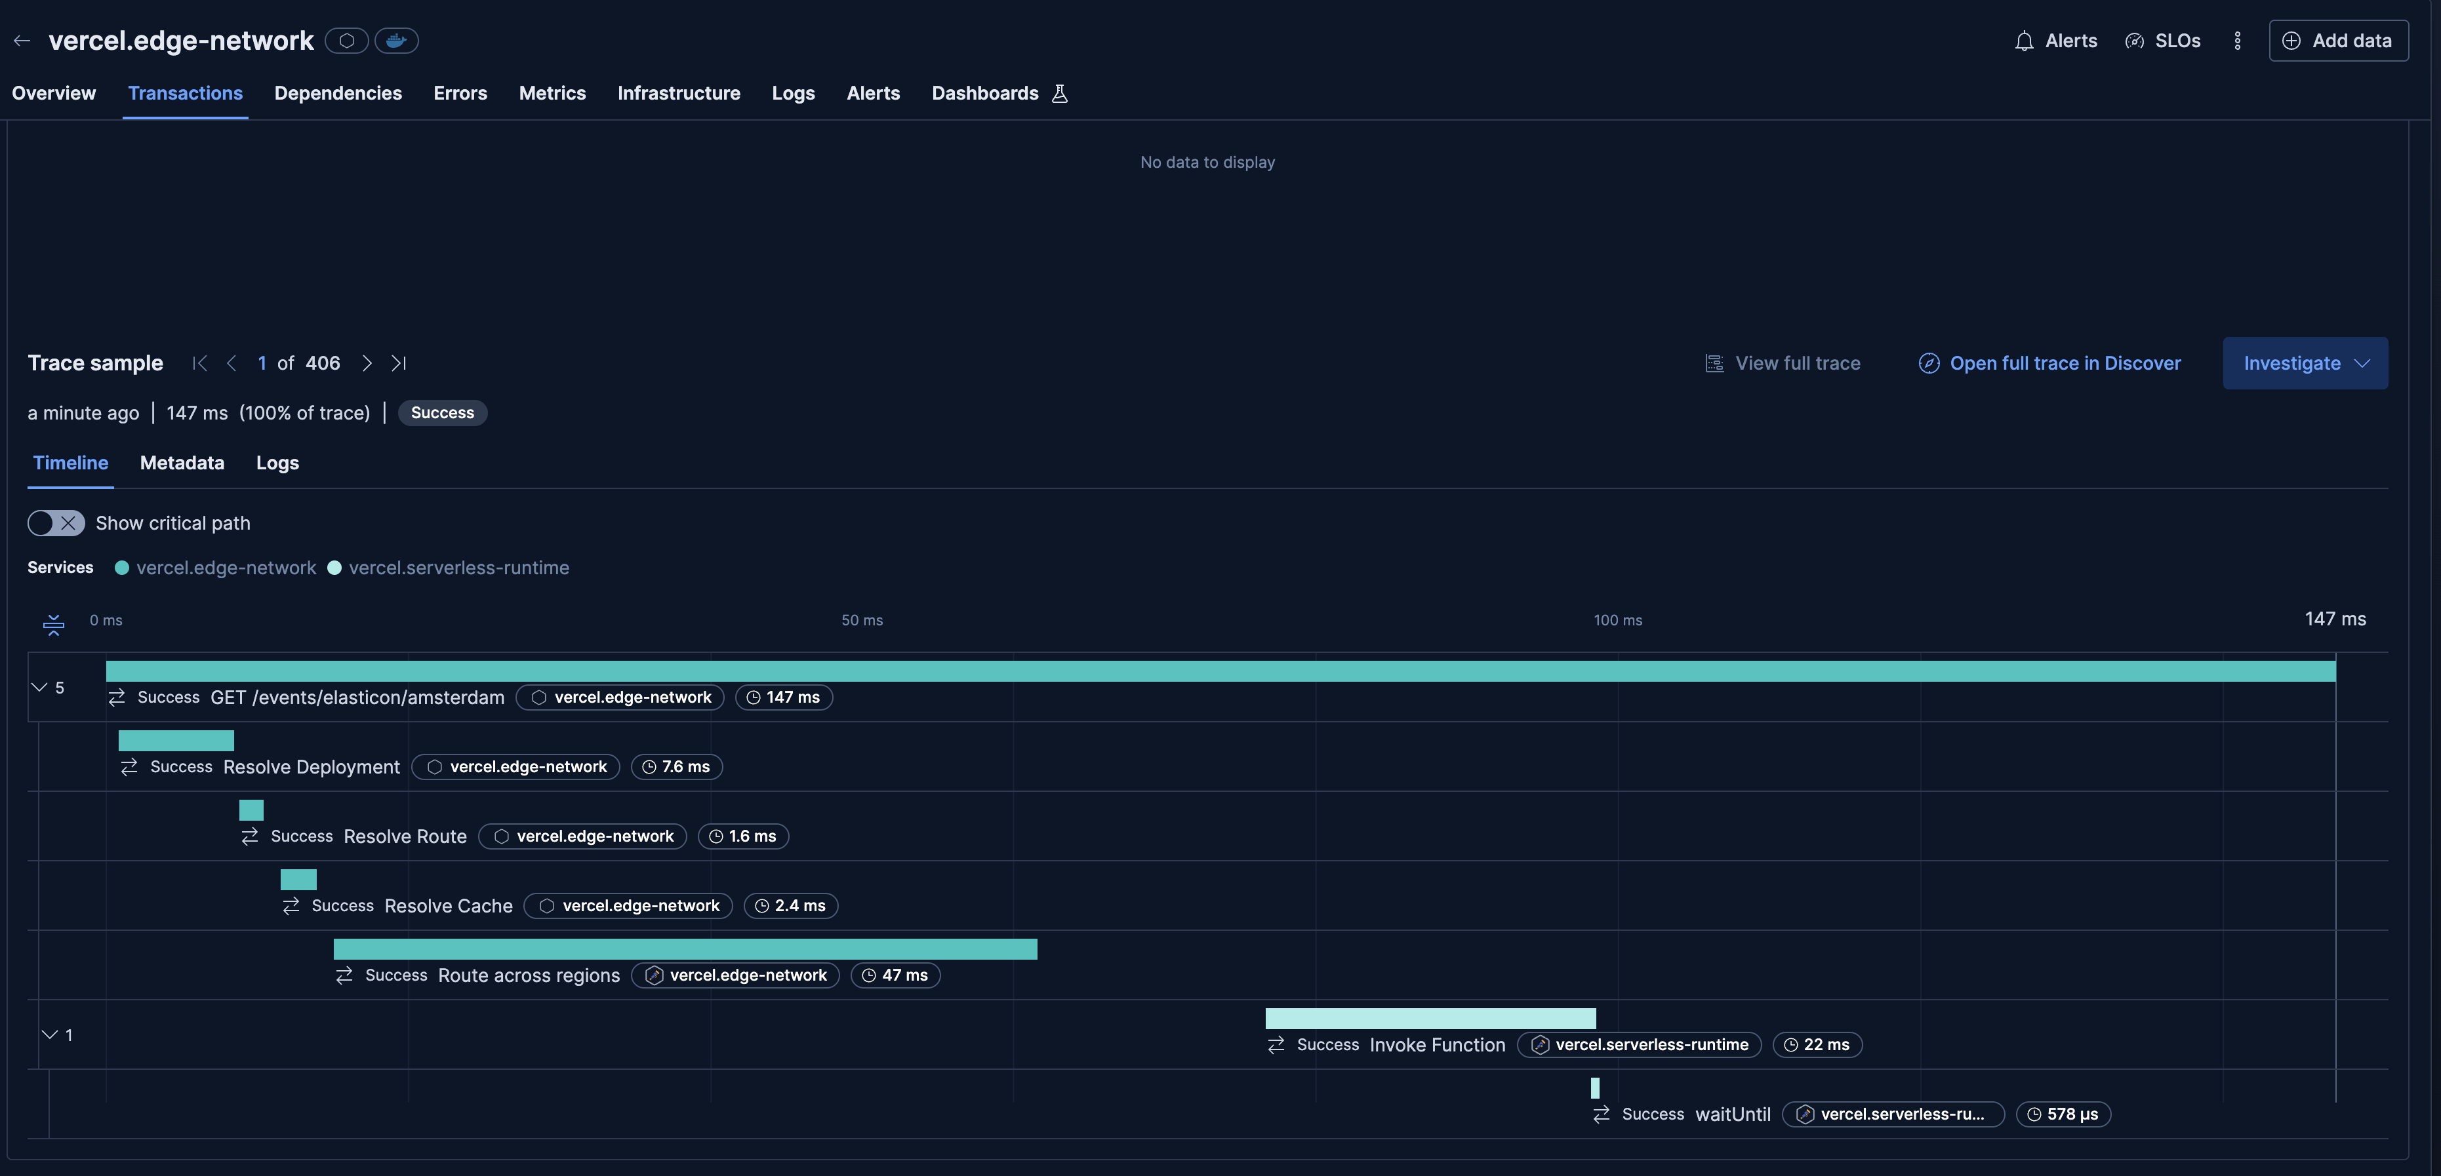This screenshot has width=2441, height=1176.
Task: Click the vercel.serverless-runtime badge on Invoke Function
Action: pyautogui.click(x=1640, y=1046)
